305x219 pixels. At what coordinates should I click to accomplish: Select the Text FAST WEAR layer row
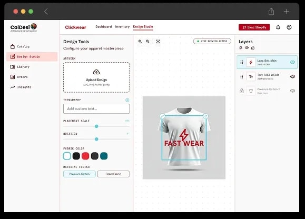[267, 76]
